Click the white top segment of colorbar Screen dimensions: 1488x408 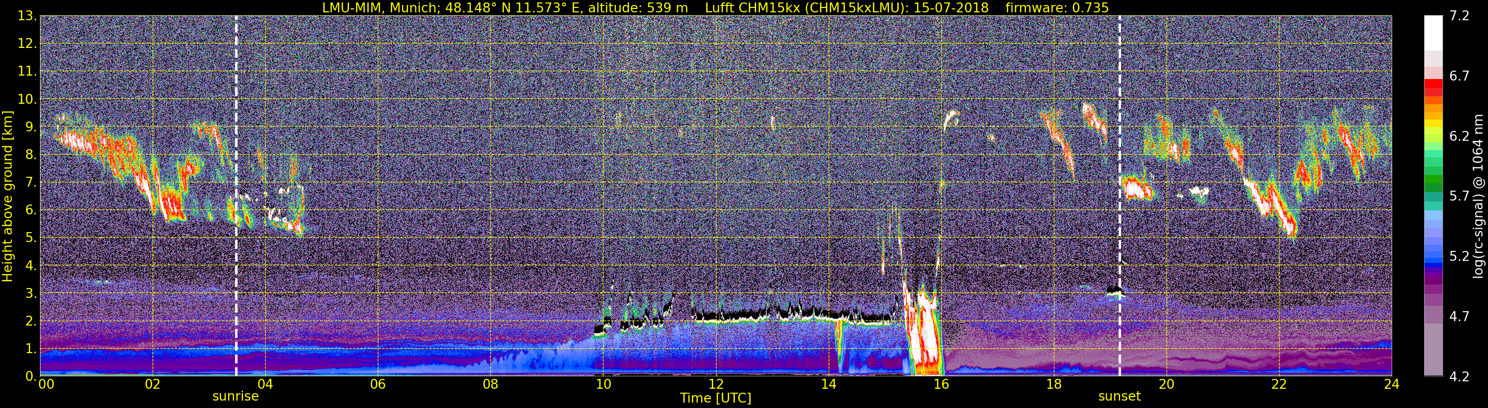(1434, 33)
